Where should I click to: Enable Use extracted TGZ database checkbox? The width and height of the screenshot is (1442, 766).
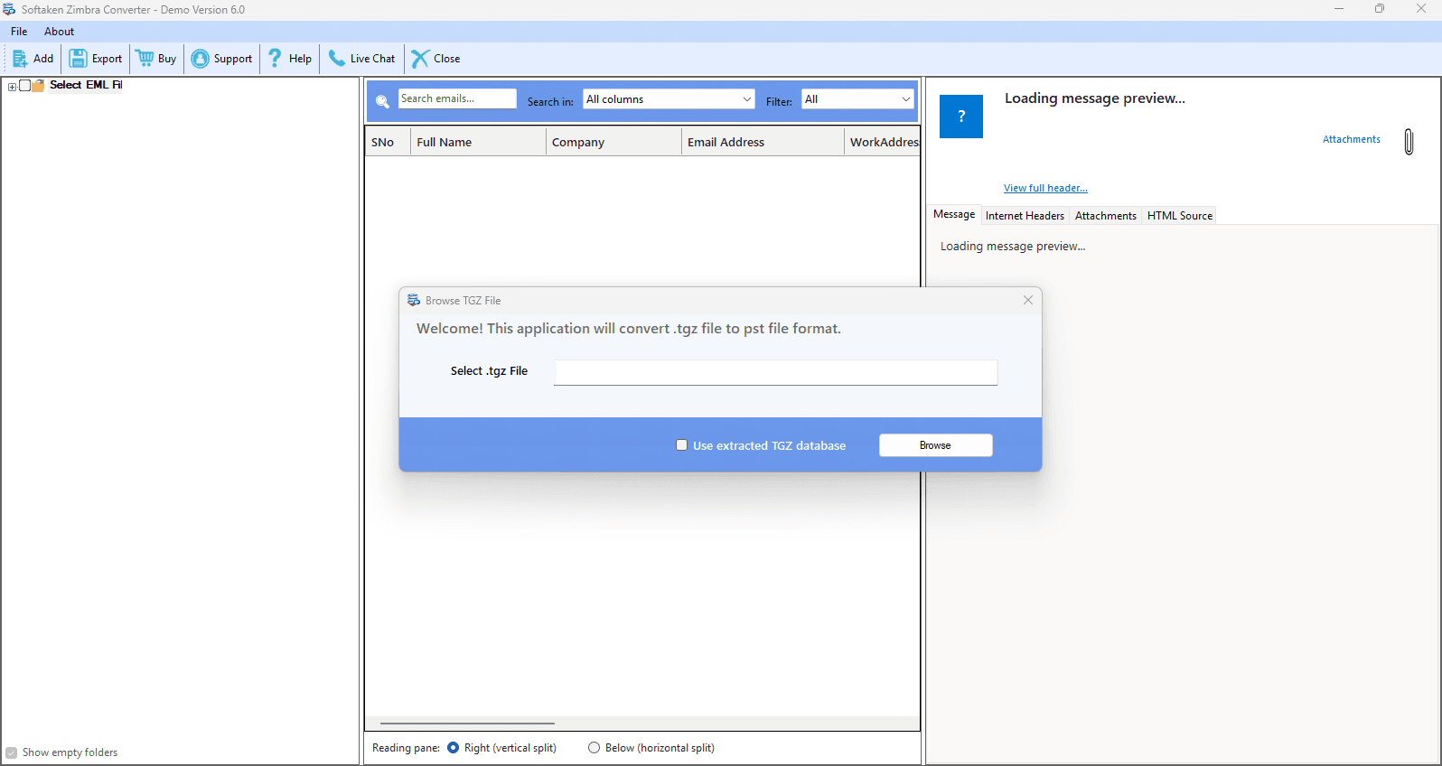click(x=682, y=445)
